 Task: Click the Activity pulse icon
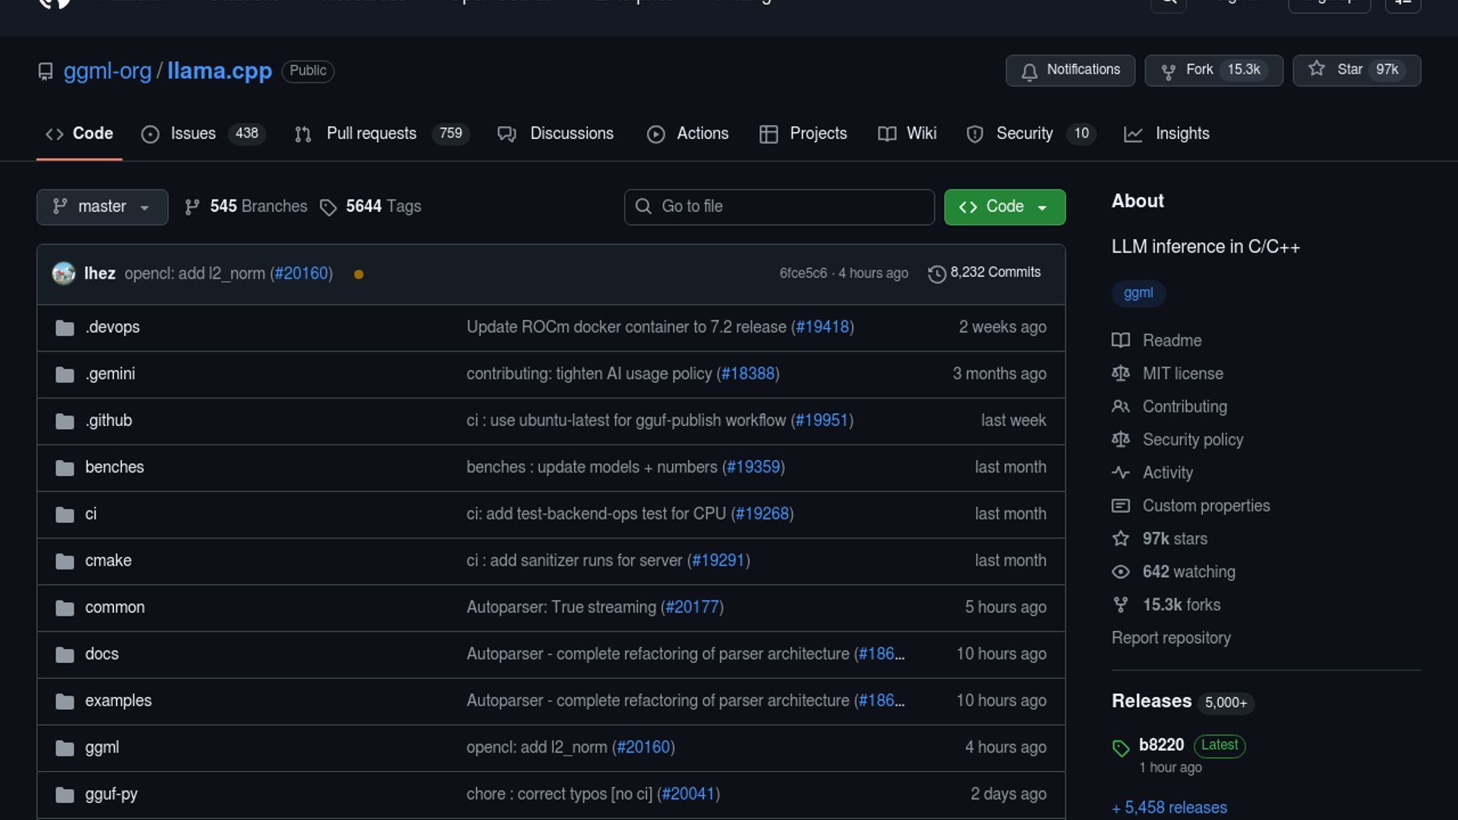pyautogui.click(x=1120, y=472)
